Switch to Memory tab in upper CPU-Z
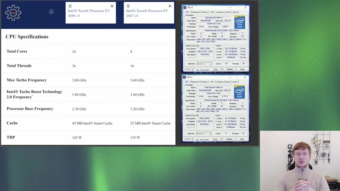The height and width of the screenshot is (191, 340). point(205,12)
